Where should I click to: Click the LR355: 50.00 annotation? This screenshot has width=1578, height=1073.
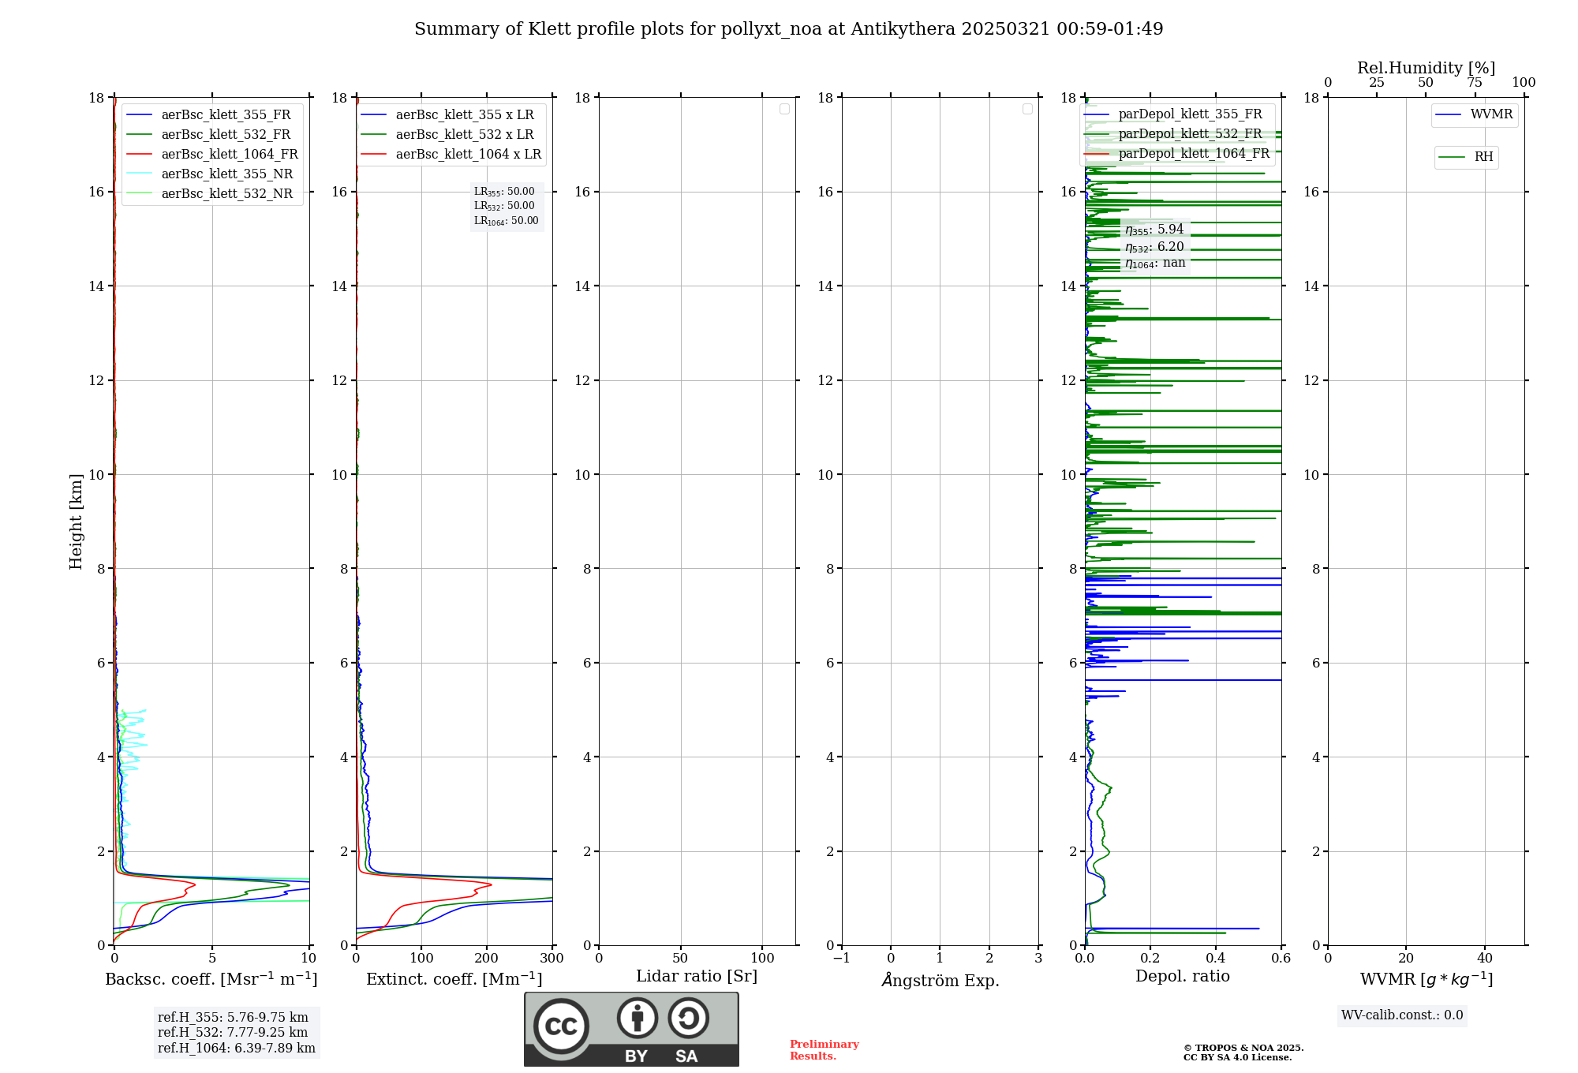[504, 192]
